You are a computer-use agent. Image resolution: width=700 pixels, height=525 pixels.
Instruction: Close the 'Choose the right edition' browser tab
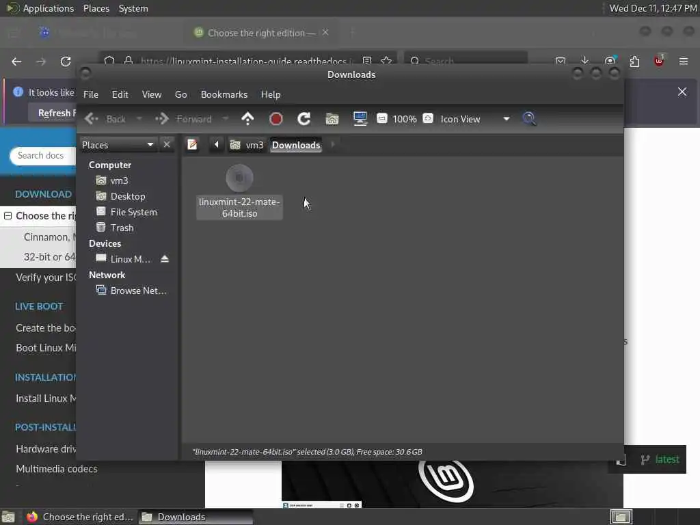click(x=325, y=32)
